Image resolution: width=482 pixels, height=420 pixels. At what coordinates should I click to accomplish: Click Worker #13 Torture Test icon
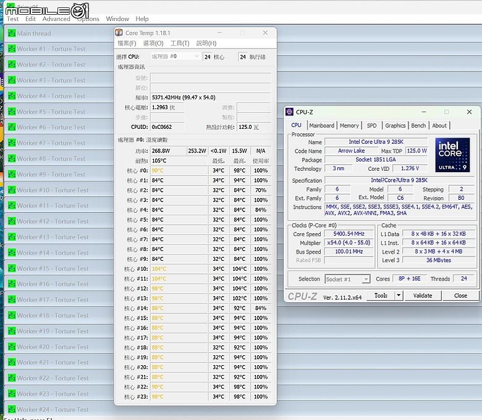point(12,237)
